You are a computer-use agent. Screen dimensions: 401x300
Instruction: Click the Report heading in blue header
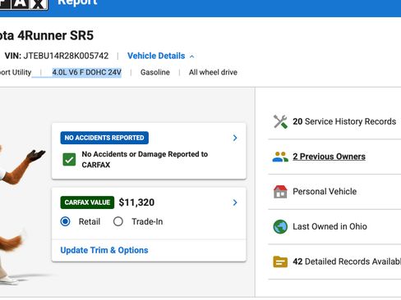(77, 2)
